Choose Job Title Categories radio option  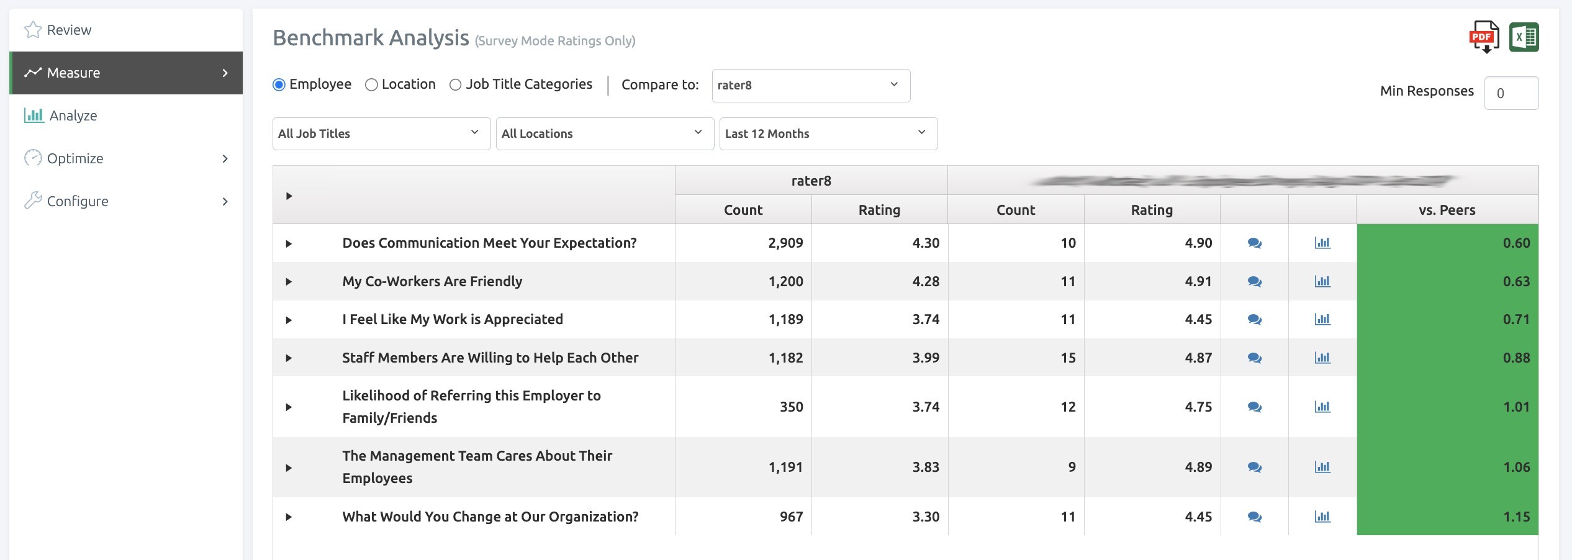(x=455, y=85)
